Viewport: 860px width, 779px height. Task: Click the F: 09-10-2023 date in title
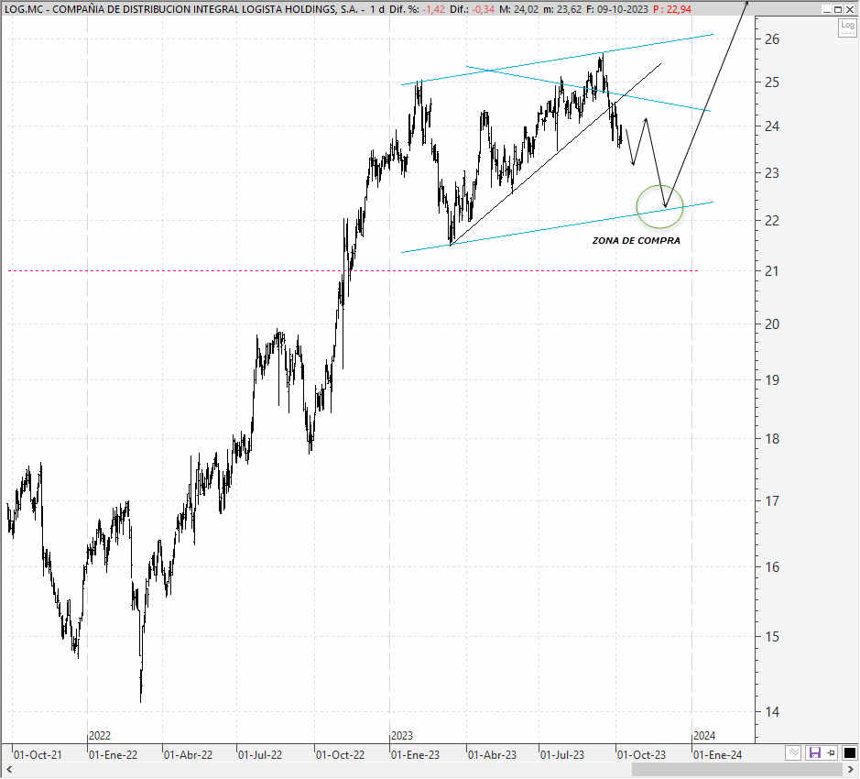tap(617, 9)
